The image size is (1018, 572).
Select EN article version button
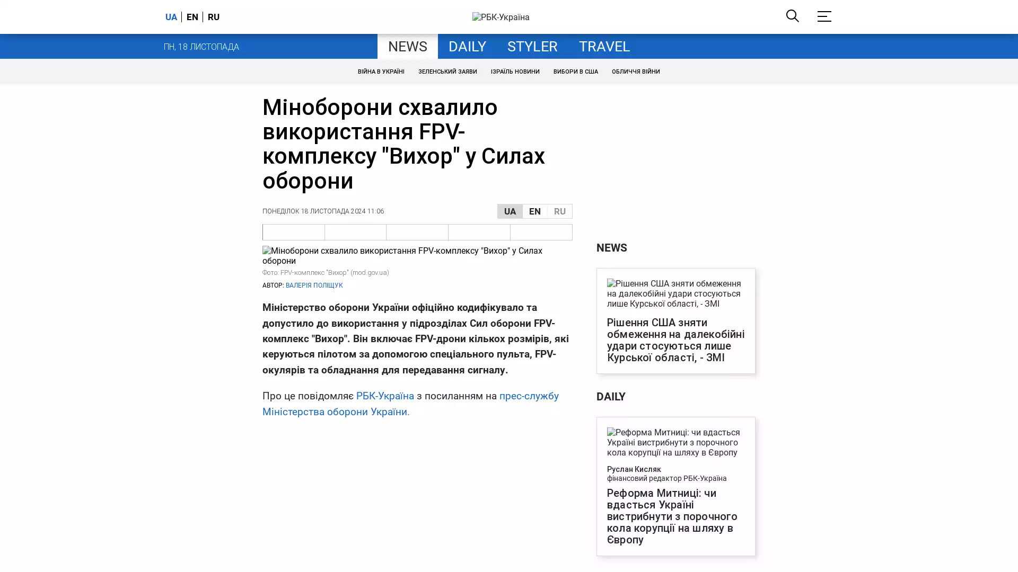click(534, 211)
